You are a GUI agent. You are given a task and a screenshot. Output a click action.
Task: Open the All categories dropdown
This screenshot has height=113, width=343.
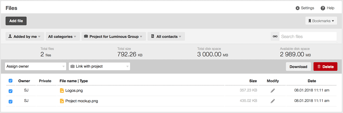tap(63, 36)
